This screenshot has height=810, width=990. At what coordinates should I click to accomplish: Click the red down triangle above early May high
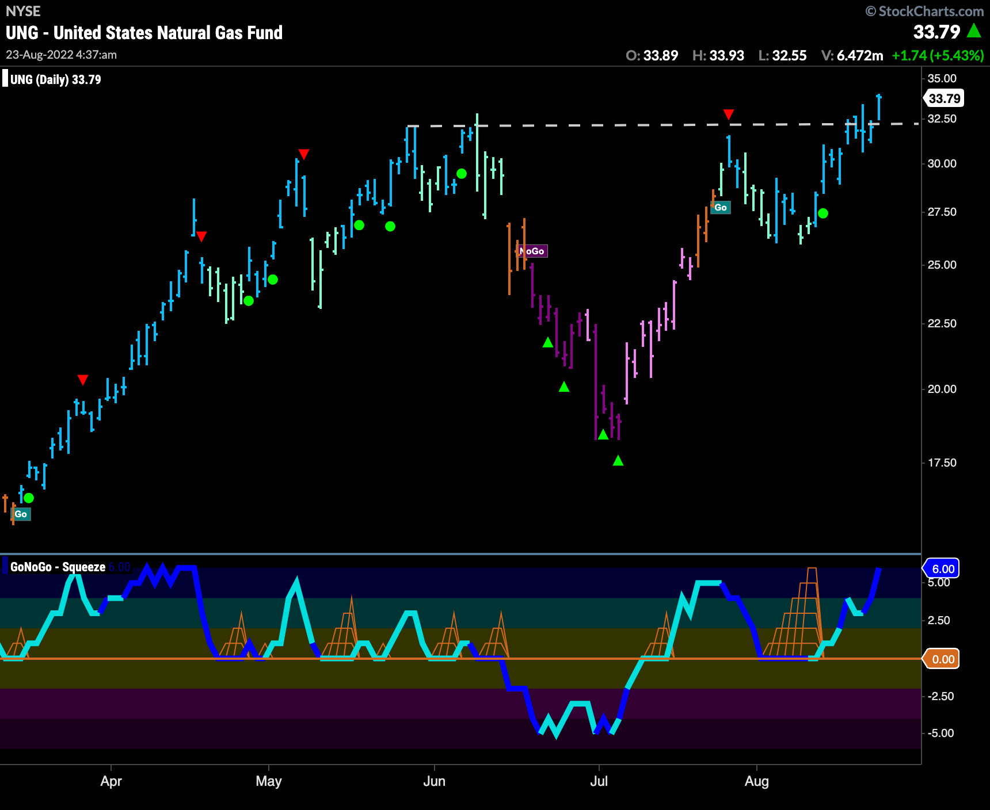(304, 154)
